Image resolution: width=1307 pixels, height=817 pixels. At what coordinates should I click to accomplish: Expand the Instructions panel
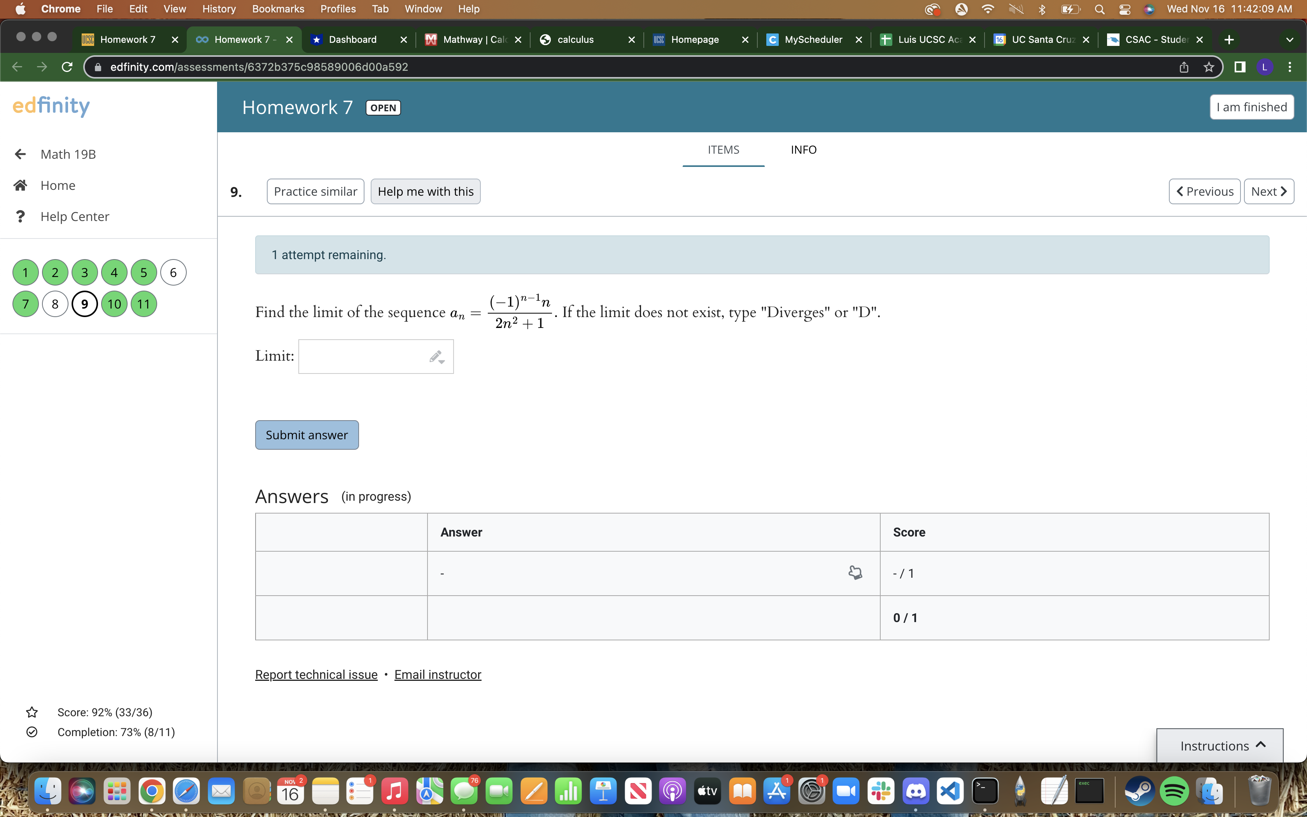(1219, 746)
